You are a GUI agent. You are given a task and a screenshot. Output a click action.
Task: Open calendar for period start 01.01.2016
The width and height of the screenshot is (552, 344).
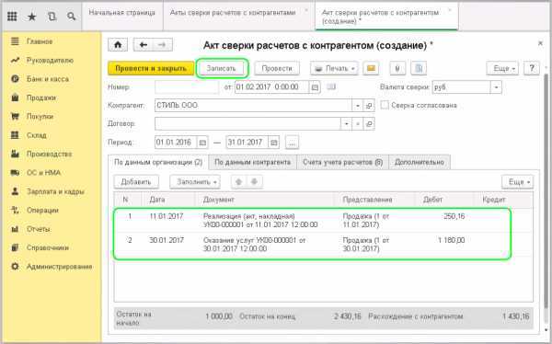coord(202,143)
